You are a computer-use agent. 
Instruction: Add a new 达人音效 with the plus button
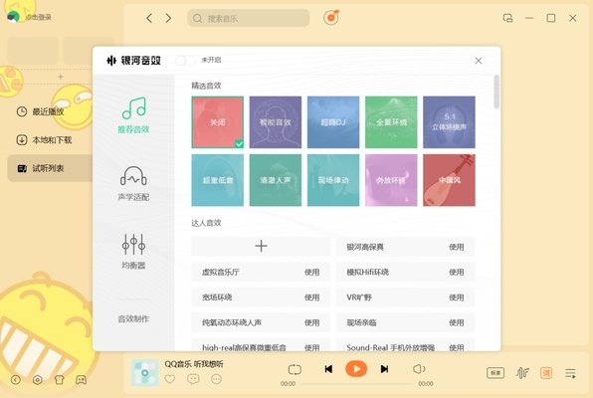261,247
